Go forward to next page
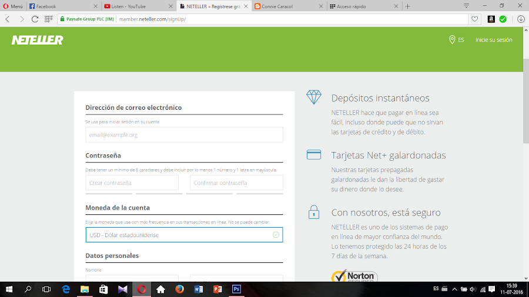 click(22, 19)
